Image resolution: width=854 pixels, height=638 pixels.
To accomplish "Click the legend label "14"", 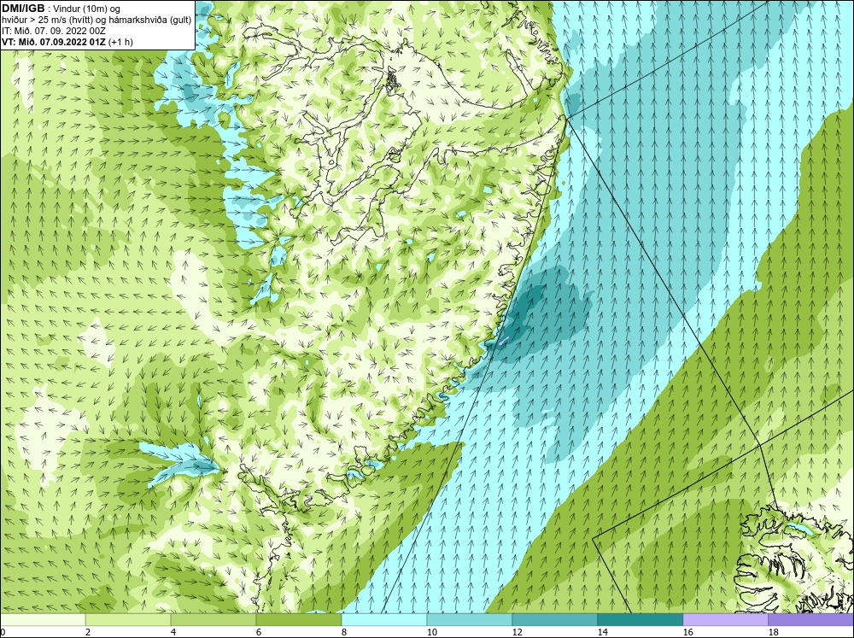I will click(x=603, y=632).
